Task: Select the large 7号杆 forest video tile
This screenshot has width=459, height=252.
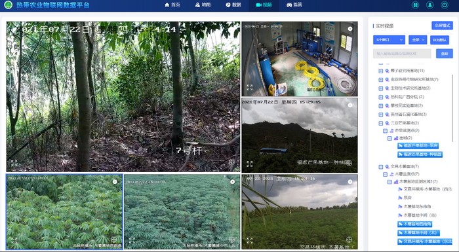Action: 123,96
